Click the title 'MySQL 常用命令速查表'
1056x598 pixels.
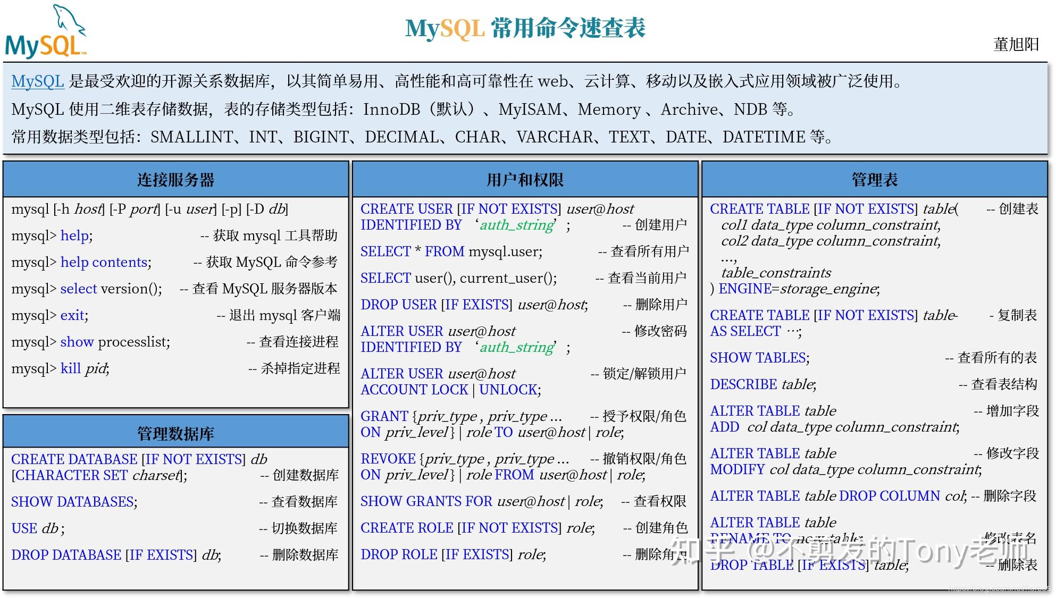pos(525,28)
